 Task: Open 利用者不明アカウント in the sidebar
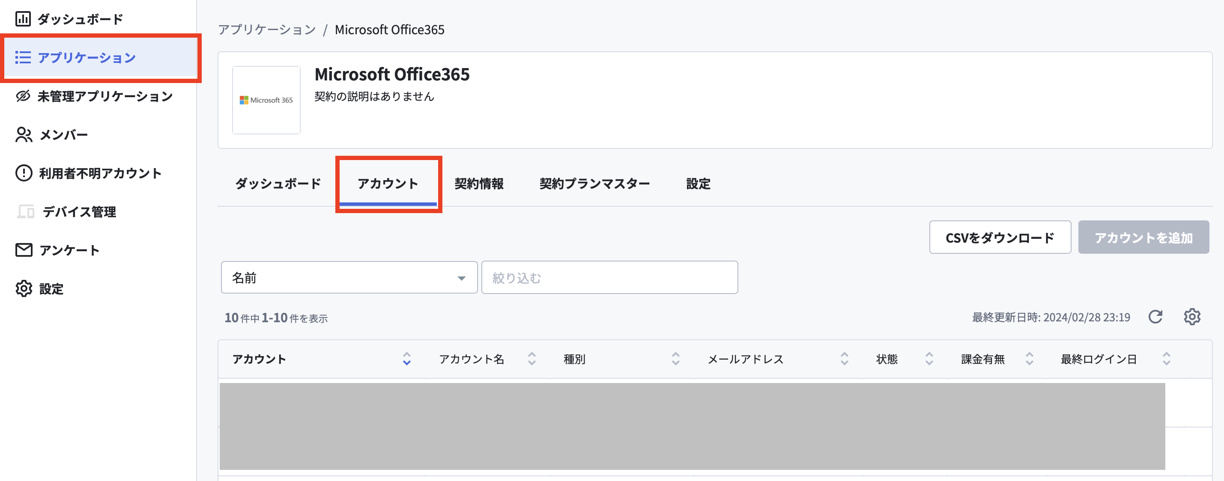[x=100, y=173]
